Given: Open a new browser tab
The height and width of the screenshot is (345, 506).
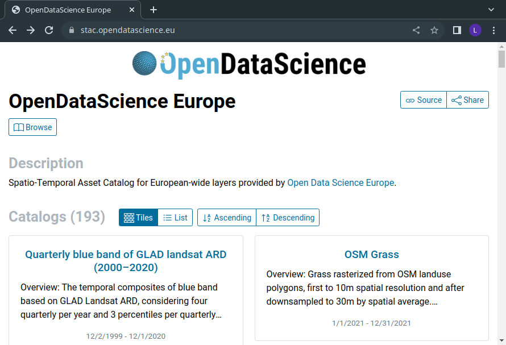Looking at the screenshot, I should (x=154, y=10).
